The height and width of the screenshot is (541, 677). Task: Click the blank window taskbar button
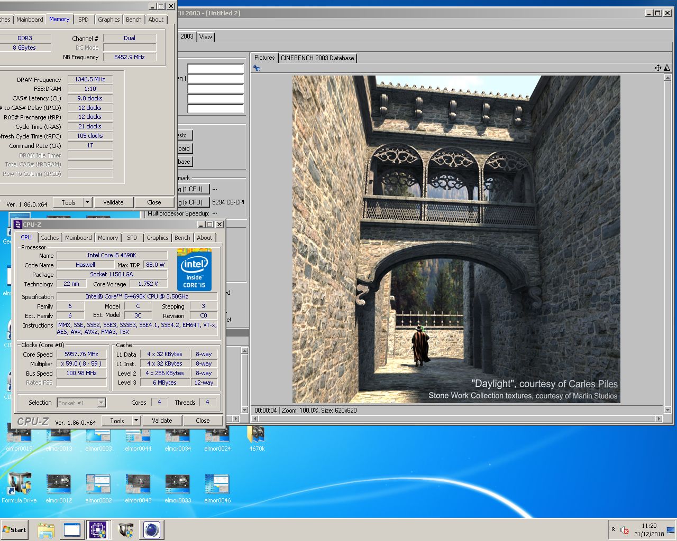[72, 530]
